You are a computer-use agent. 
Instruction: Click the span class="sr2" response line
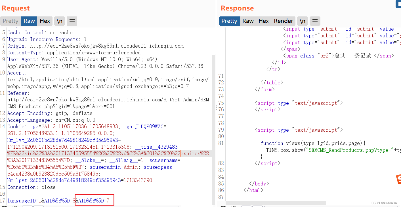[x=338, y=56]
